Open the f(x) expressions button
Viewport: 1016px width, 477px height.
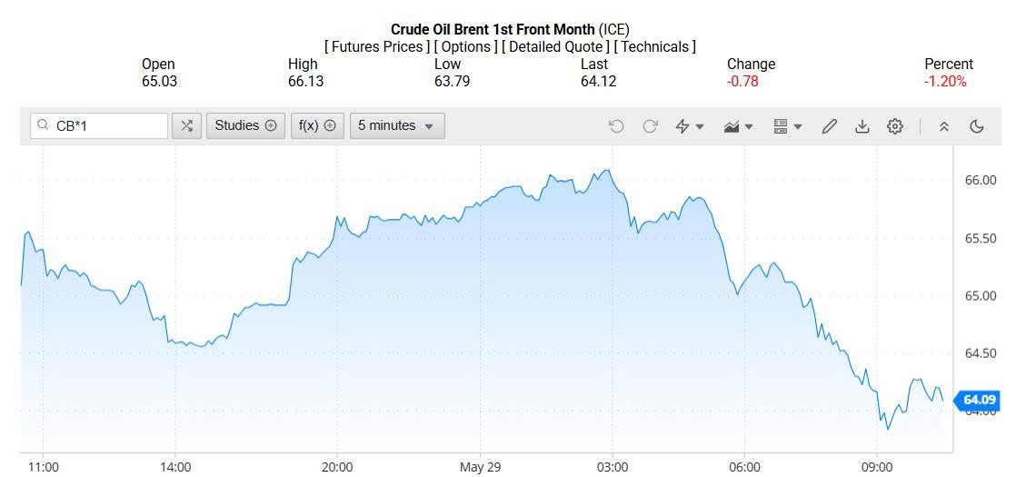pos(317,126)
